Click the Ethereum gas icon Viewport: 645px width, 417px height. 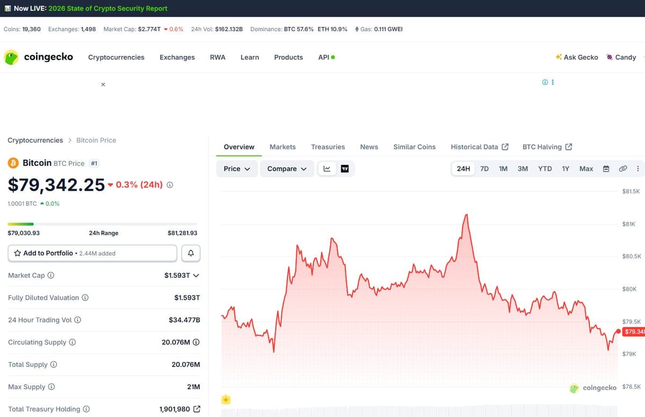pyautogui.click(x=357, y=29)
